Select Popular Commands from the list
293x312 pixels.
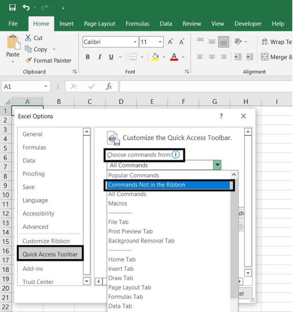click(134, 175)
